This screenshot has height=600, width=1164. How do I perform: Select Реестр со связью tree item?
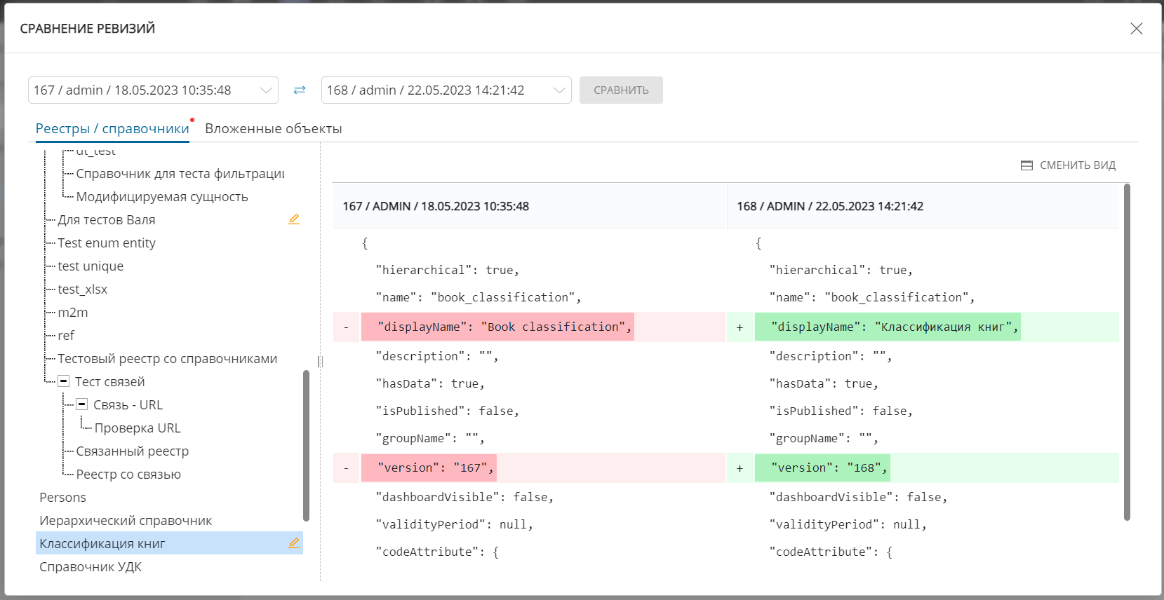click(128, 474)
